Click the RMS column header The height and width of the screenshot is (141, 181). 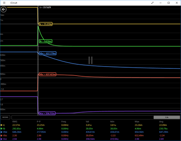coord(15,121)
